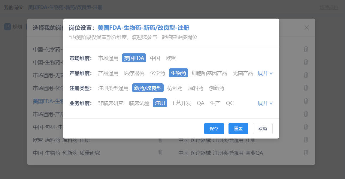Expand the 业务维度 options with 展开
Image resolution: width=345 pixels, height=179 pixels.
click(265, 103)
